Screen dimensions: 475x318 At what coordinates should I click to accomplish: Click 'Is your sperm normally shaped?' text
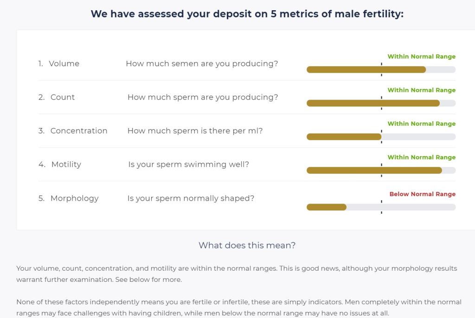point(191,198)
